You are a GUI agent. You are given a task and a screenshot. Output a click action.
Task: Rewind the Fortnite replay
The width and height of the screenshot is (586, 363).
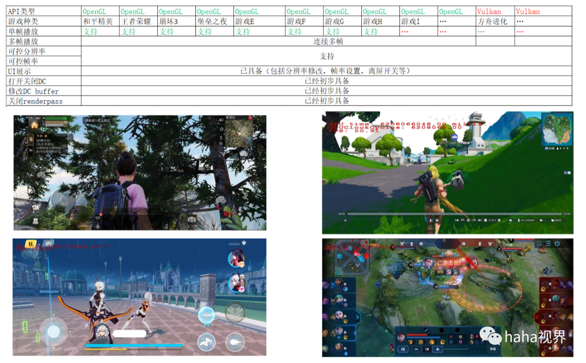pyautogui.click(x=463, y=220)
